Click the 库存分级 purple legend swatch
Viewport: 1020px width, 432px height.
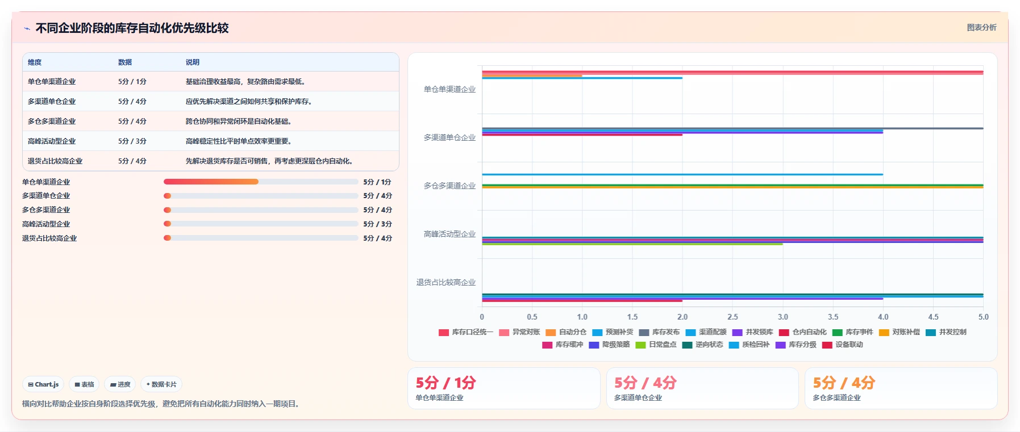pos(780,345)
